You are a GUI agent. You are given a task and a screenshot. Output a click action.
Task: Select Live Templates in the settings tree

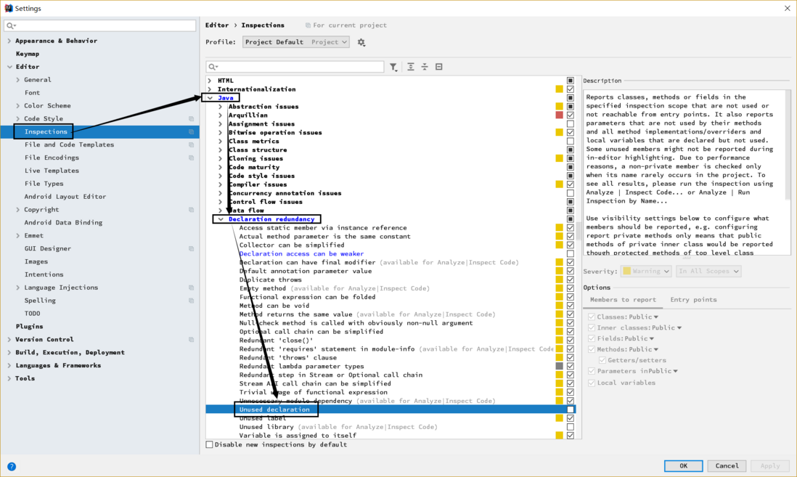click(x=52, y=171)
